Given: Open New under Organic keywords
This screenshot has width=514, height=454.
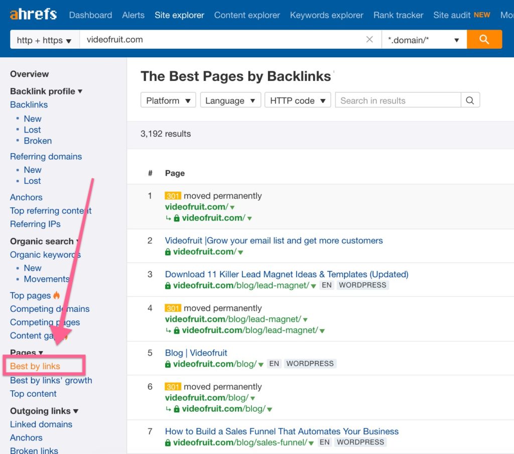Looking at the screenshot, I should point(33,268).
